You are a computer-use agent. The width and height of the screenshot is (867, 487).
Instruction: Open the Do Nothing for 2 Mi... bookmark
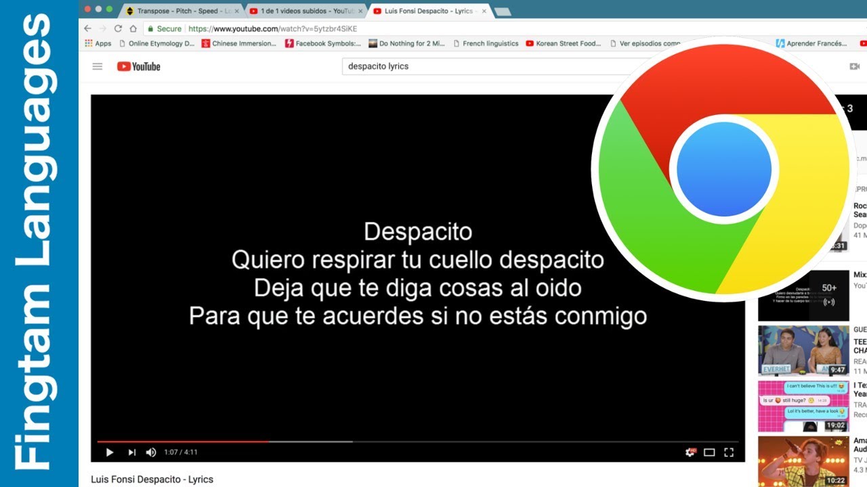point(406,43)
